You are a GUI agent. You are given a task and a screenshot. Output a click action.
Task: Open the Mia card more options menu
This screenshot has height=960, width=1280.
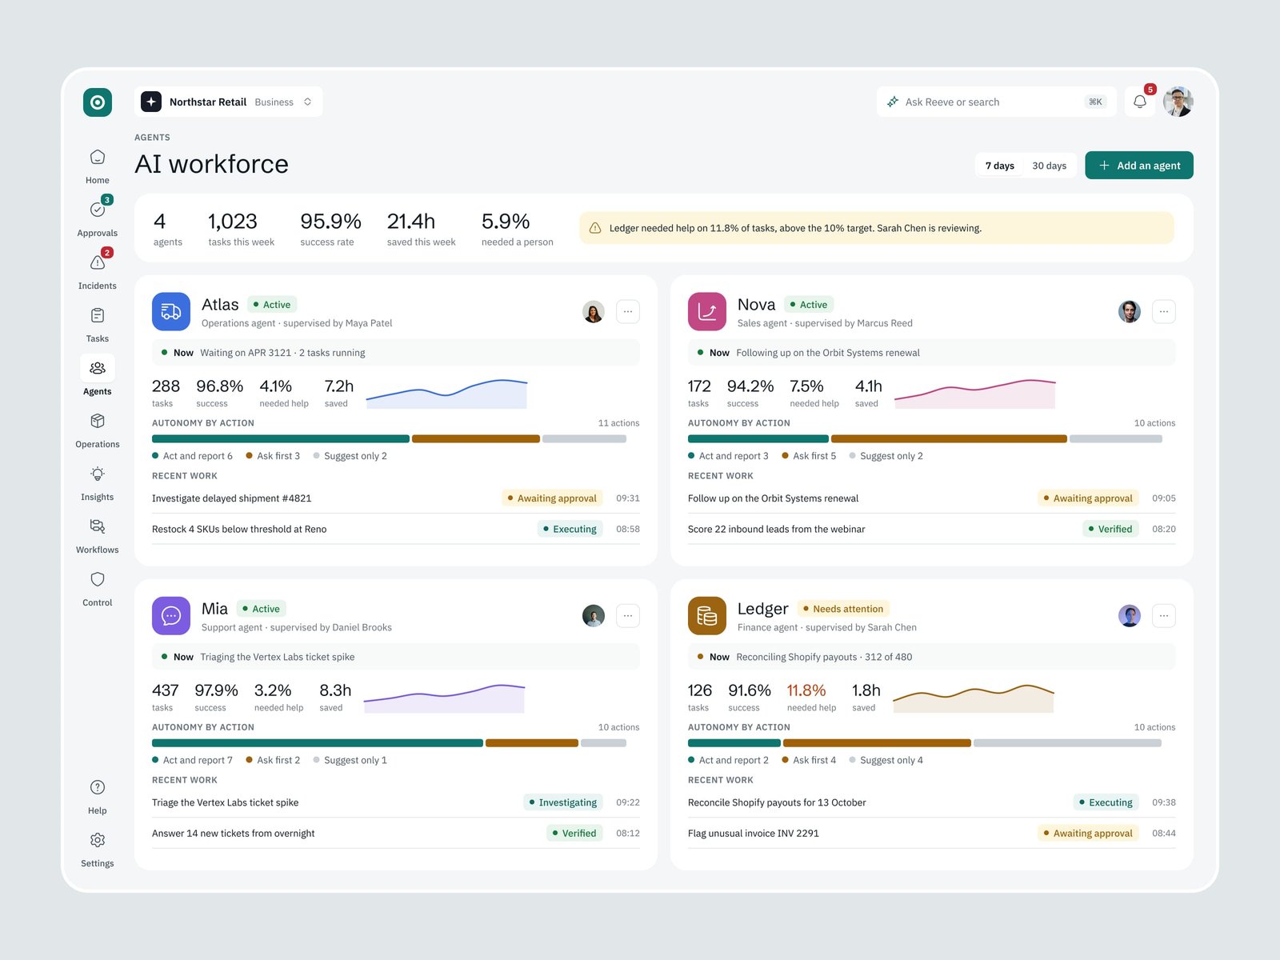pyautogui.click(x=628, y=616)
